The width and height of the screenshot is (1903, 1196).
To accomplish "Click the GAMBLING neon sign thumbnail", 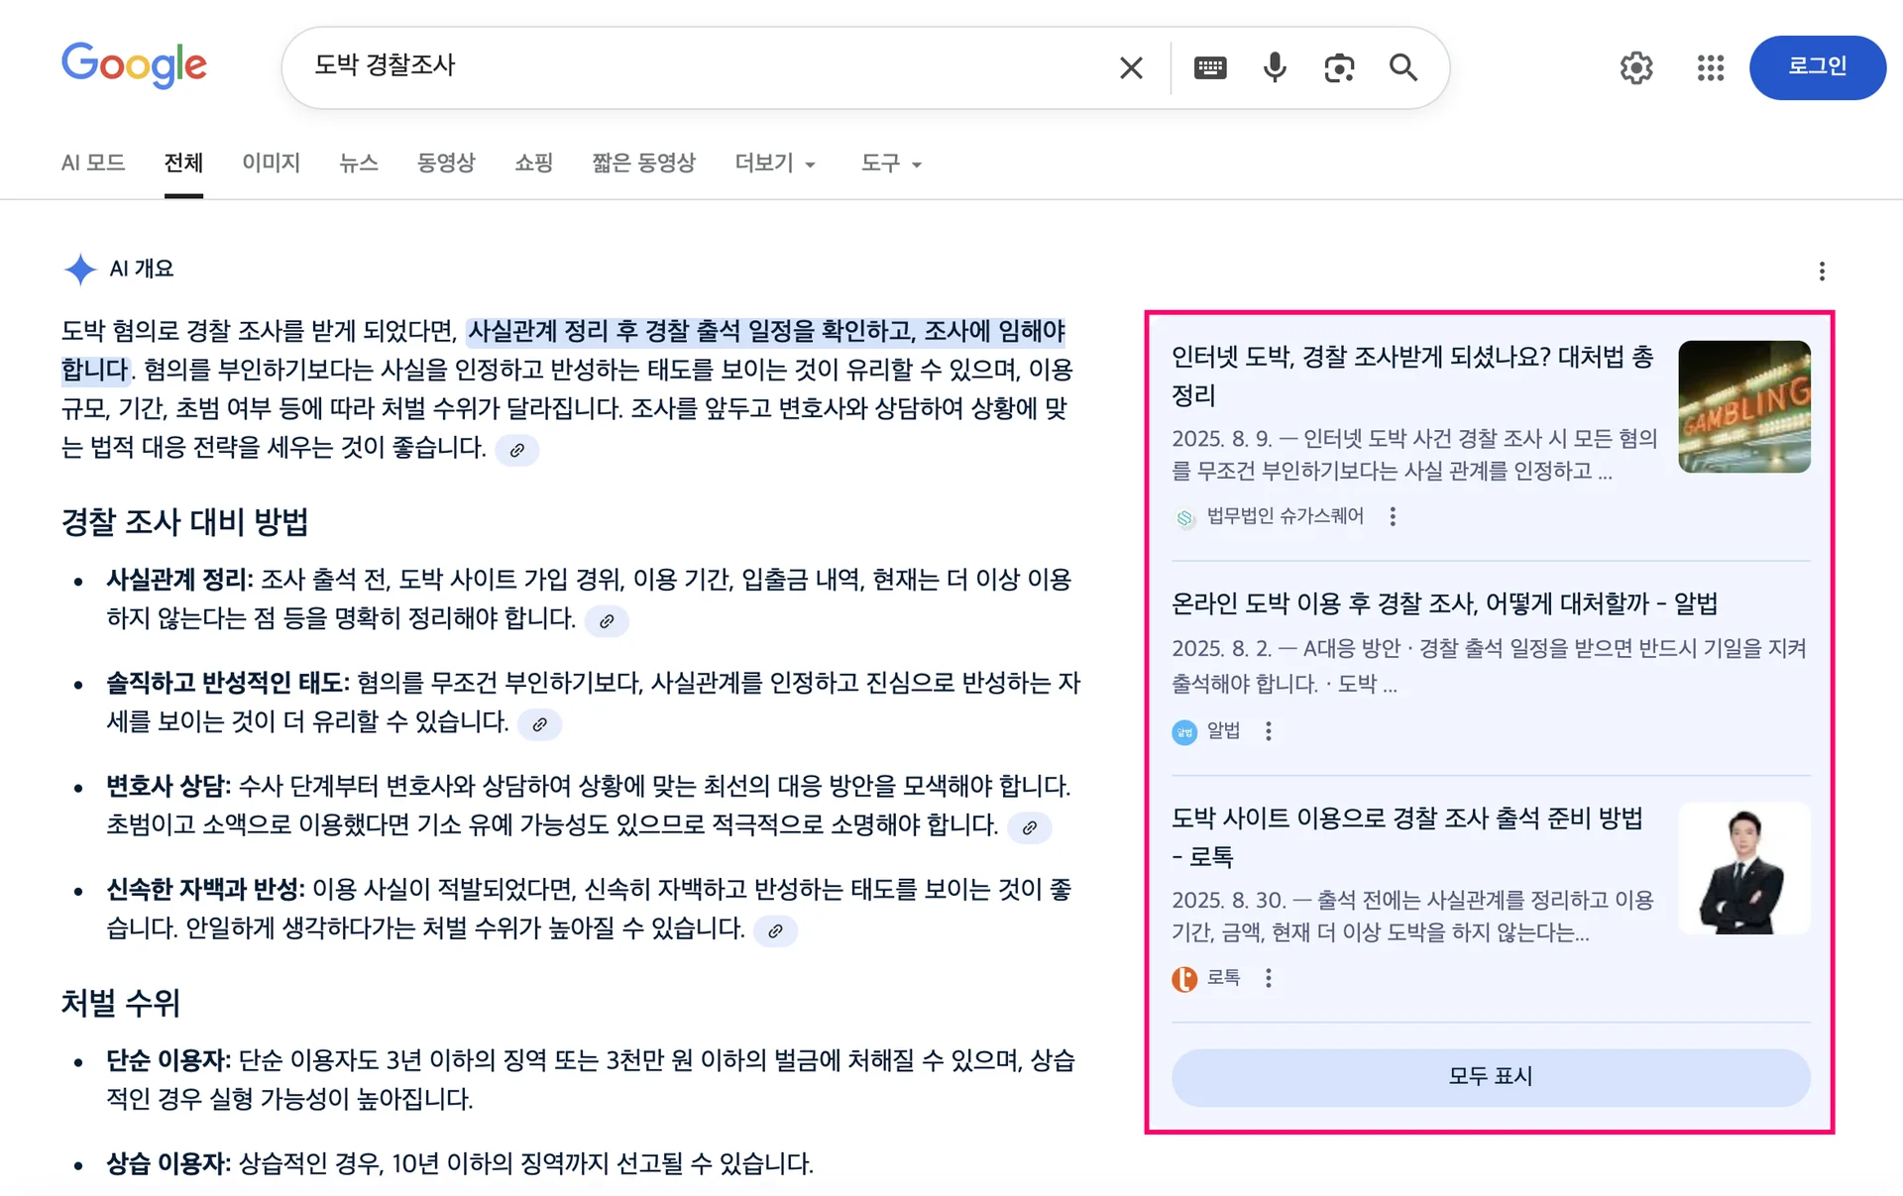I will pos(1743,406).
